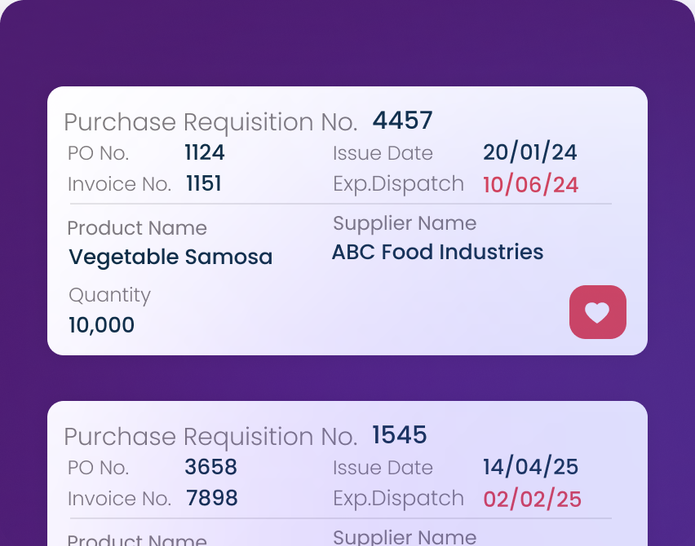This screenshot has width=695, height=546.
Task: Click invoice number 1151
Action: point(204,184)
